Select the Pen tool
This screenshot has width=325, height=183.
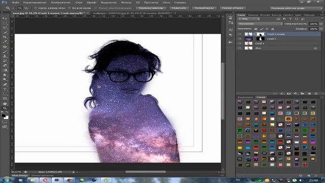point(5,84)
